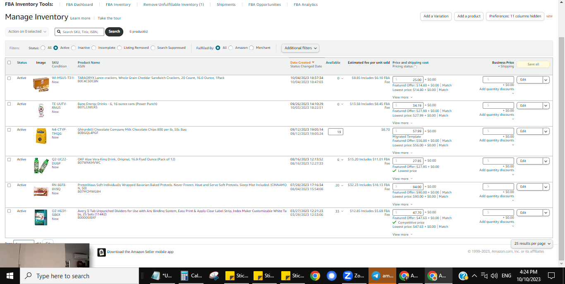Select Fulfilled By Amazon radio button

click(231, 48)
